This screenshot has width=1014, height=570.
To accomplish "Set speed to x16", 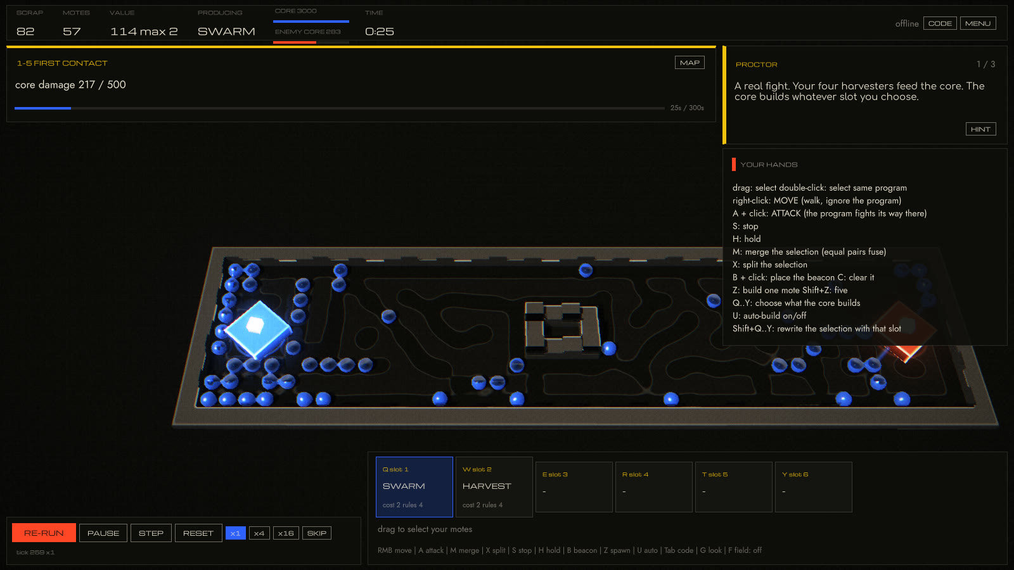I will click(286, 533).
